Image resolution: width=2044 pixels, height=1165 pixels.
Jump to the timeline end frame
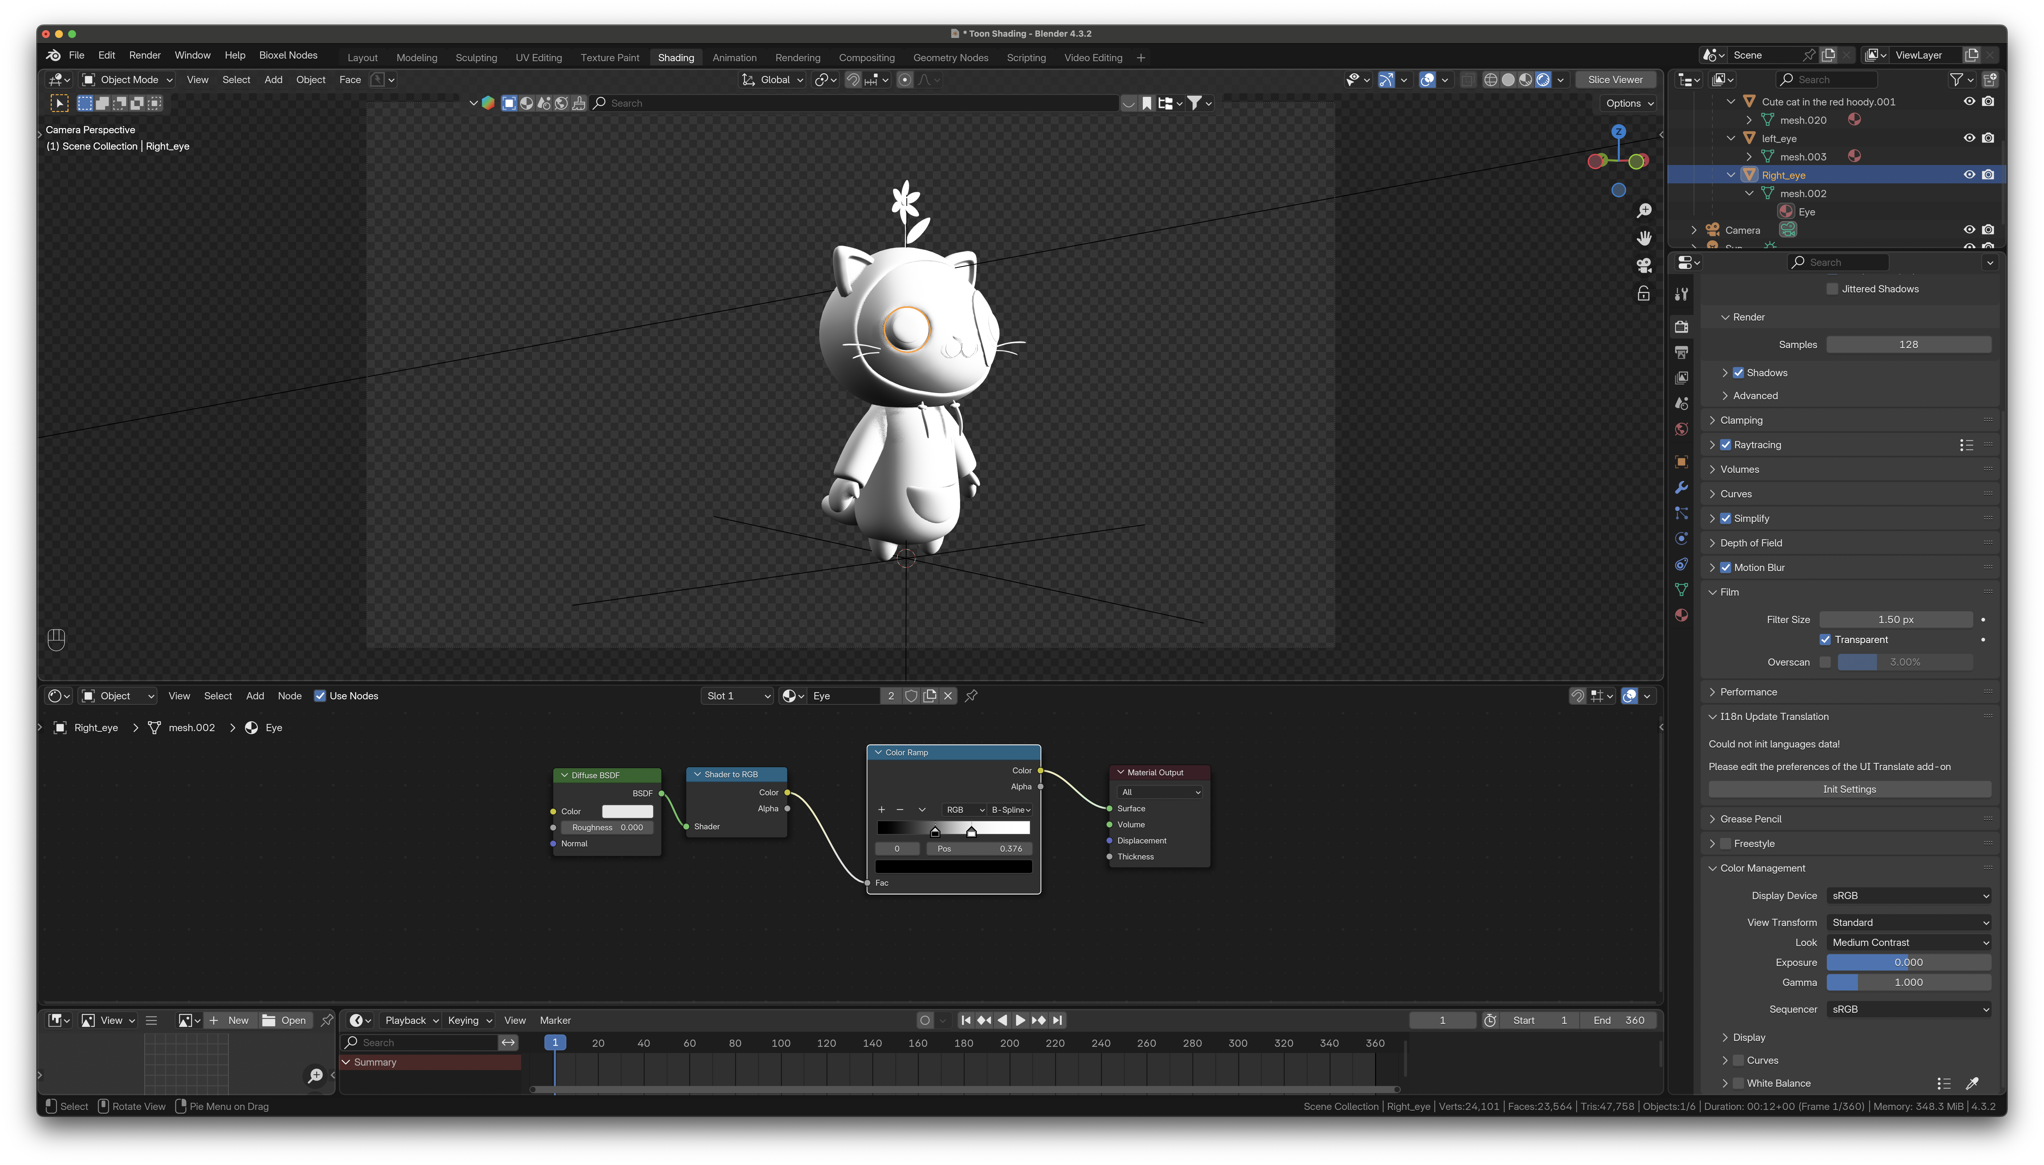(1057, 1020)
